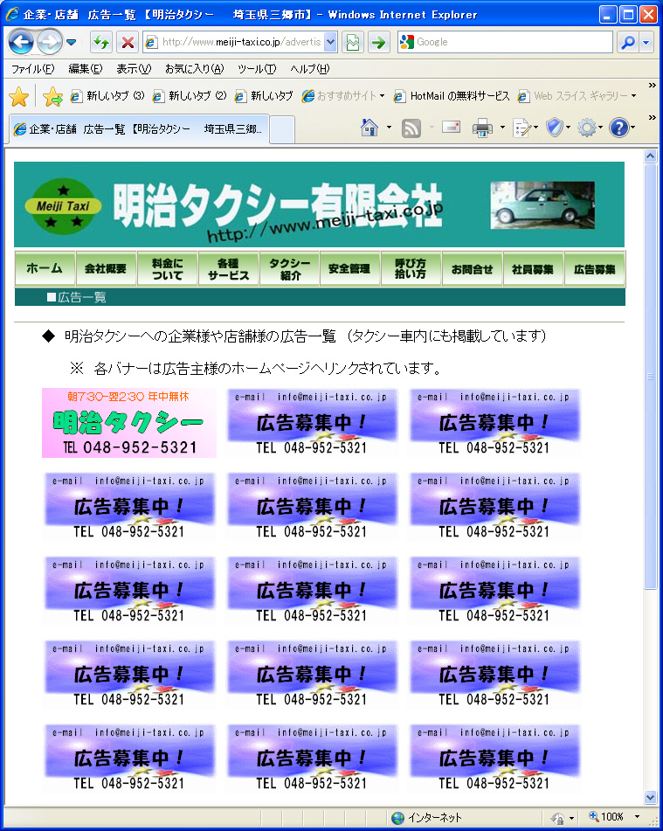Click the Add to Favorites bar icon
The width and height of the screenshot is (663, 831).
(x=52, y=96)
